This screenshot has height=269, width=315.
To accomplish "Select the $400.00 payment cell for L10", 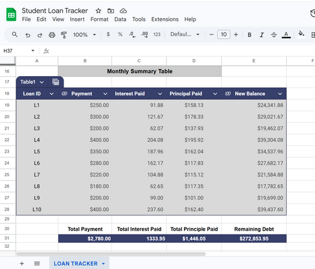I will tap(85, 209).
